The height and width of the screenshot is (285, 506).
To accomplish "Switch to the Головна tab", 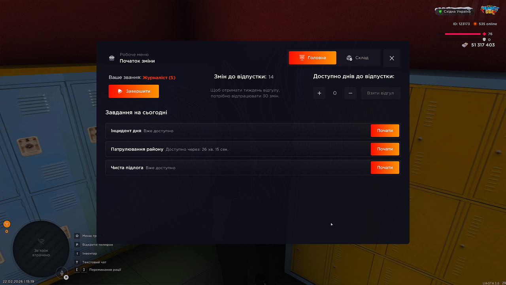I will coord(312,58).
